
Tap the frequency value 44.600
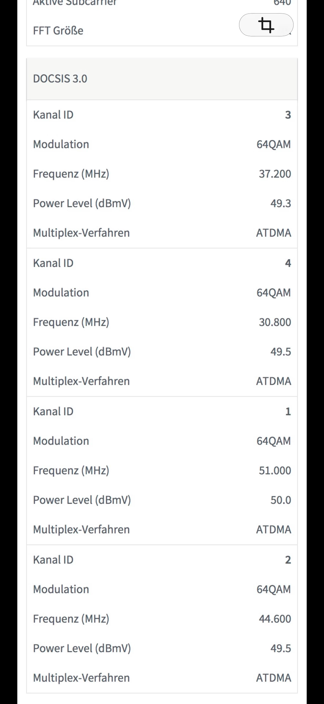(275, 619)
